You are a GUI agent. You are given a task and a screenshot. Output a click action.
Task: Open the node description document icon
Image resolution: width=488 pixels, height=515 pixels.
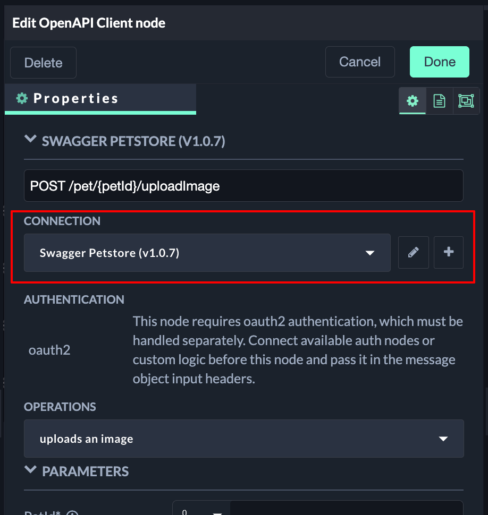pos(439,101)
